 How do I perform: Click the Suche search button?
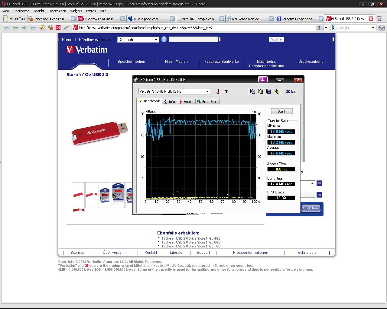click(276, 39)
